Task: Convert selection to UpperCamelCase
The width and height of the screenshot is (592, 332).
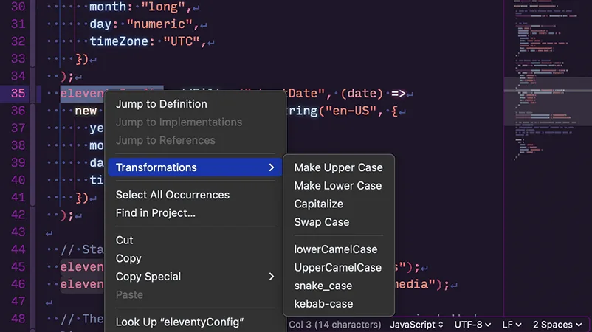Action: coord(339,268)
